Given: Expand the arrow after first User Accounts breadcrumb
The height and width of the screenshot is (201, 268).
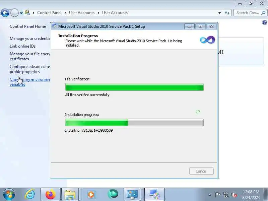Looking at the screenshot, I should [98, 13].
